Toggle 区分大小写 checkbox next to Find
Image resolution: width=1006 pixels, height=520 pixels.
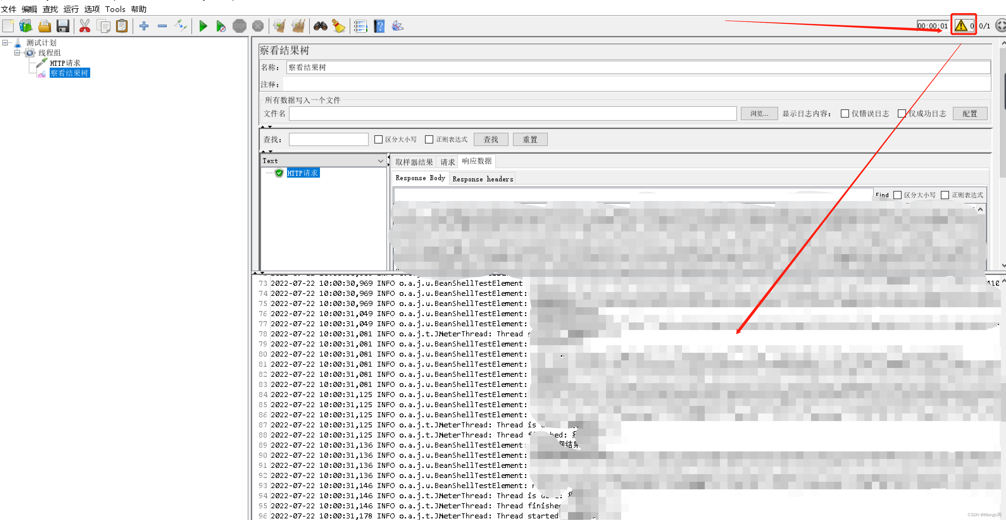[x=897, y=195]
